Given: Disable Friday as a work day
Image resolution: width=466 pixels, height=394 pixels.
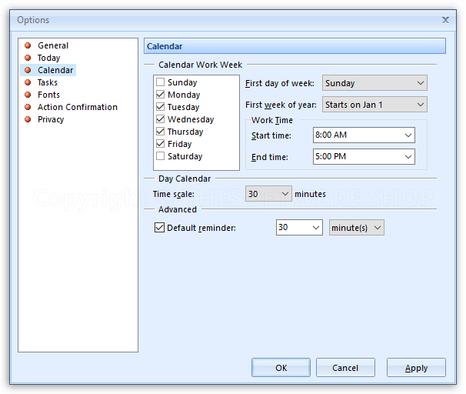Looking at the screenshot, I should 160,144.
